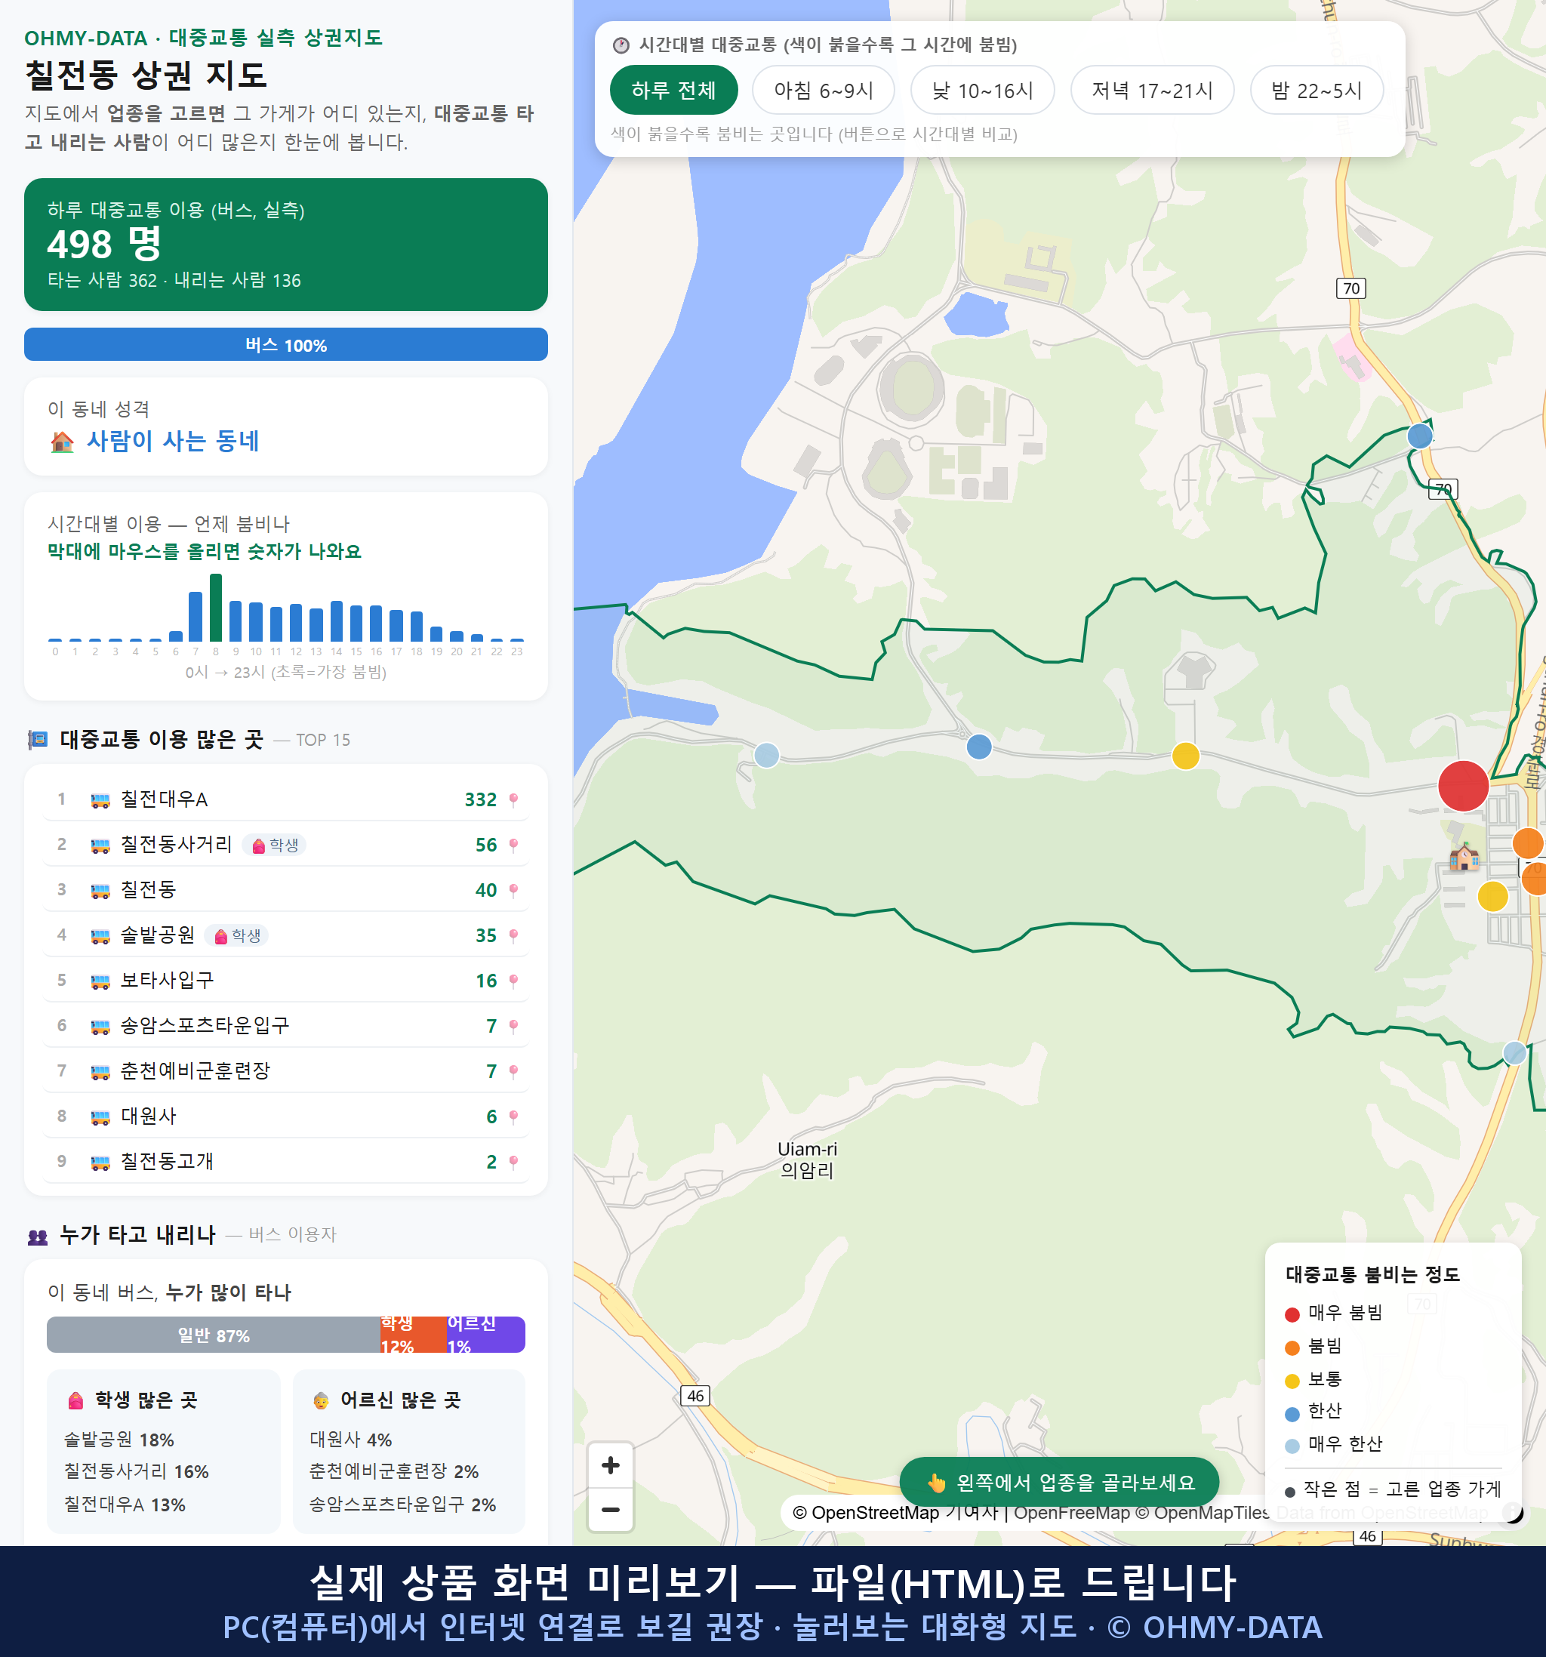Click the light blue marker near the lake
1546x1657 pixels.
[x=767, y=755]
